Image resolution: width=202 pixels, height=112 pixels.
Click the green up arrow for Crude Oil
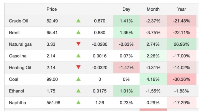(x=78, y=21)
